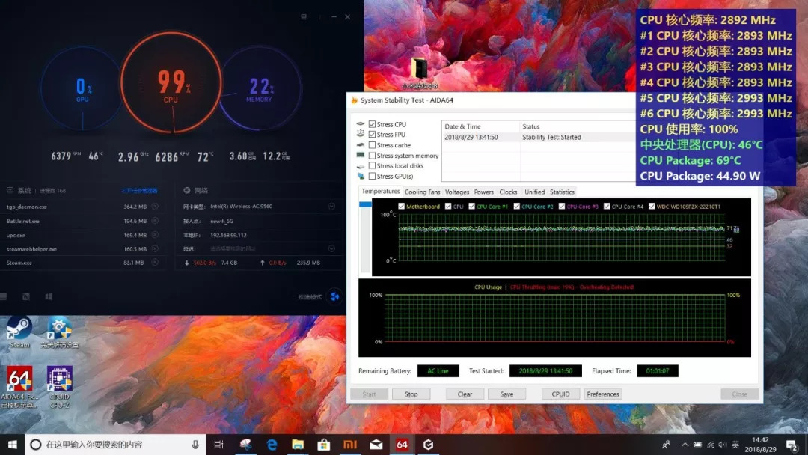Select the Stress CPU processor icon

pyautogui.click(x=360, y=124)
